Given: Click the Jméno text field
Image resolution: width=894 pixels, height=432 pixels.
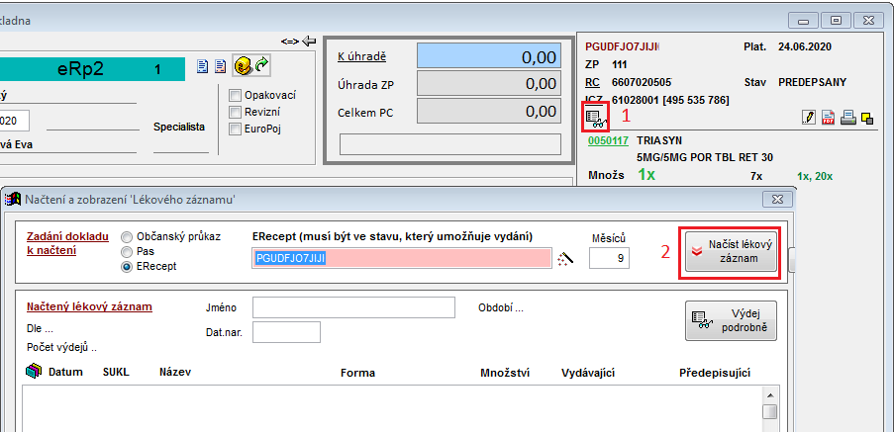Looking at the screenshot, I should [353, 307].
